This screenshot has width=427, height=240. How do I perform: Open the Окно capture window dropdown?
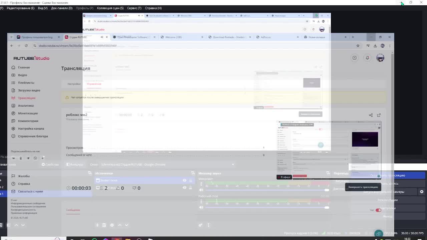click(x=167, y=164)
